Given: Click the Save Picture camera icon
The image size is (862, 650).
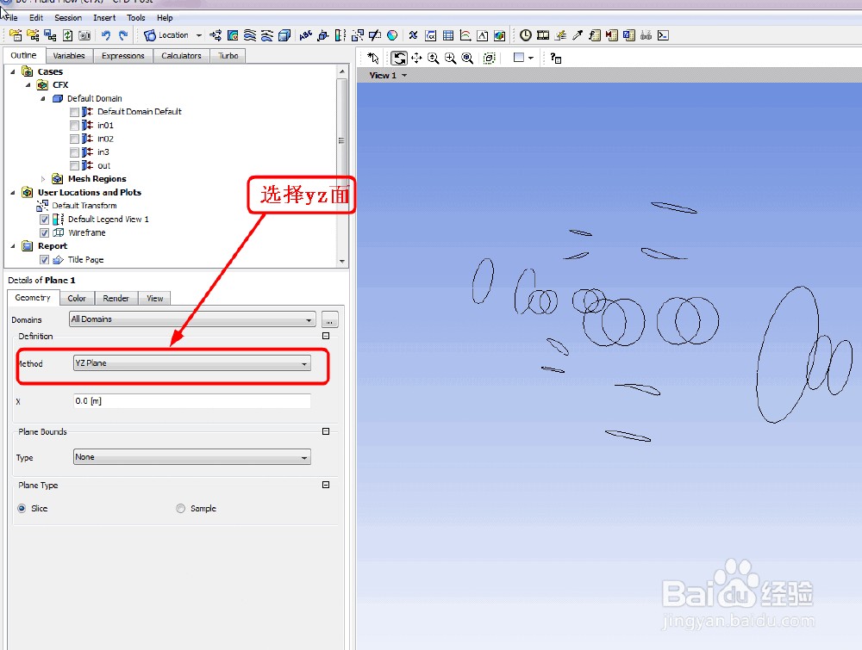Looking at the screenshot, I should [84, 35].
